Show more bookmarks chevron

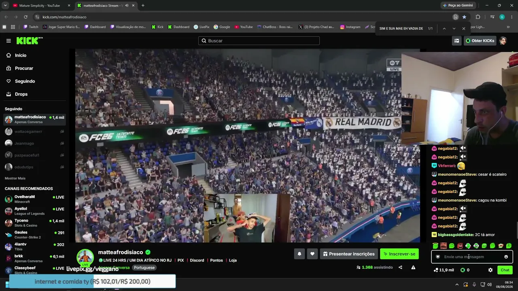(508, 27)
